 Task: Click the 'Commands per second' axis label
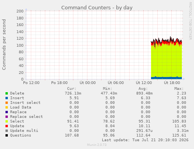point(4,44)
